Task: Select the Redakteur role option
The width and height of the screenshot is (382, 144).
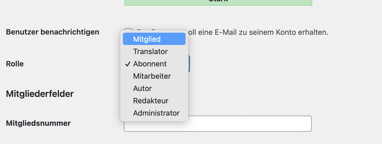Action: 151,101
